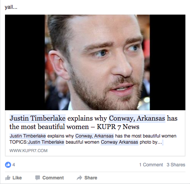Click highlighted Conway, Arkansas in headline
Image resolution: width=190 pixels, height=184 pixels.
click(137, 118)
